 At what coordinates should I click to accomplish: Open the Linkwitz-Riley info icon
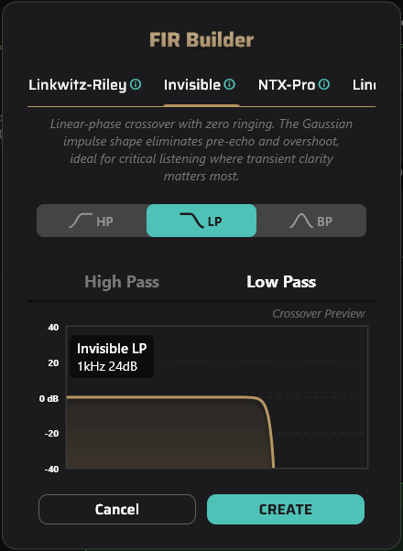(136, 84)
